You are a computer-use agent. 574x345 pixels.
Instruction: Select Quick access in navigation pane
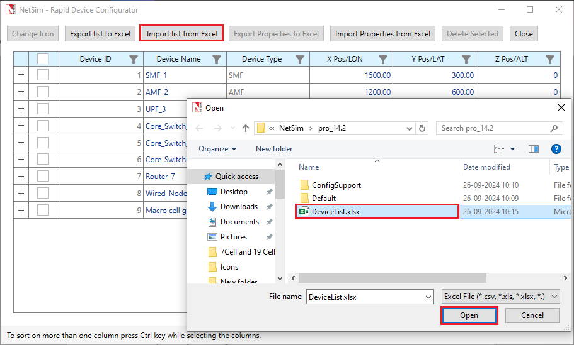232,177
